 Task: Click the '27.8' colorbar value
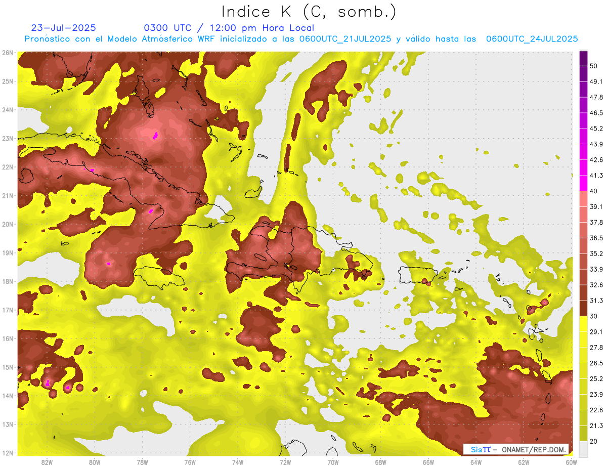coord(596,347)
